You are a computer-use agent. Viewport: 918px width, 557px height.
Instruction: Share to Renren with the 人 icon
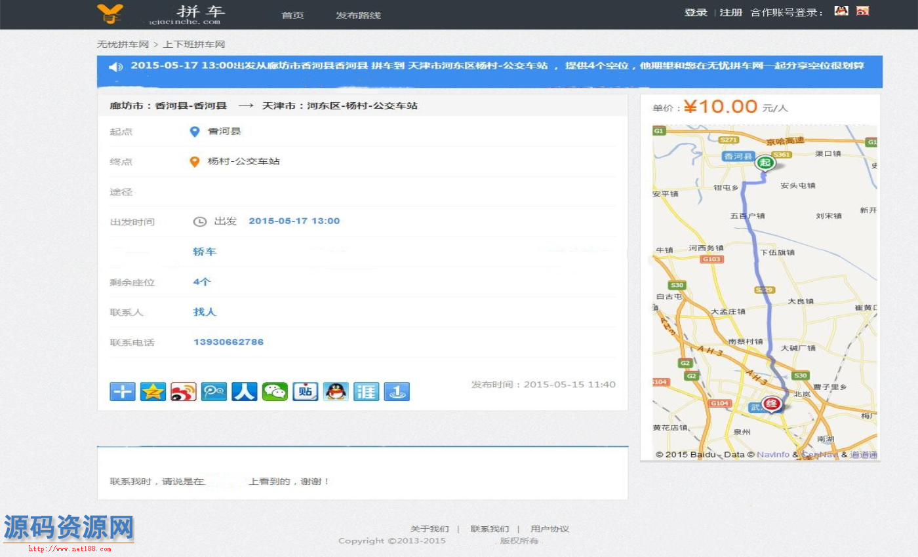245,391
